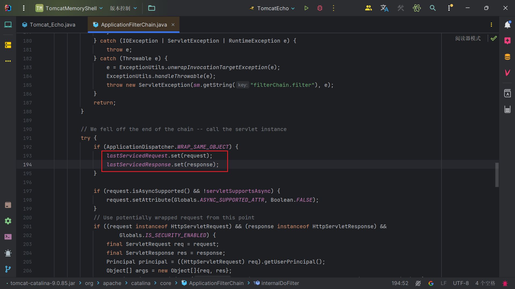Start debugging with the red bug icon
Viewport: 515px width, 289px height.
coord(320,8)
